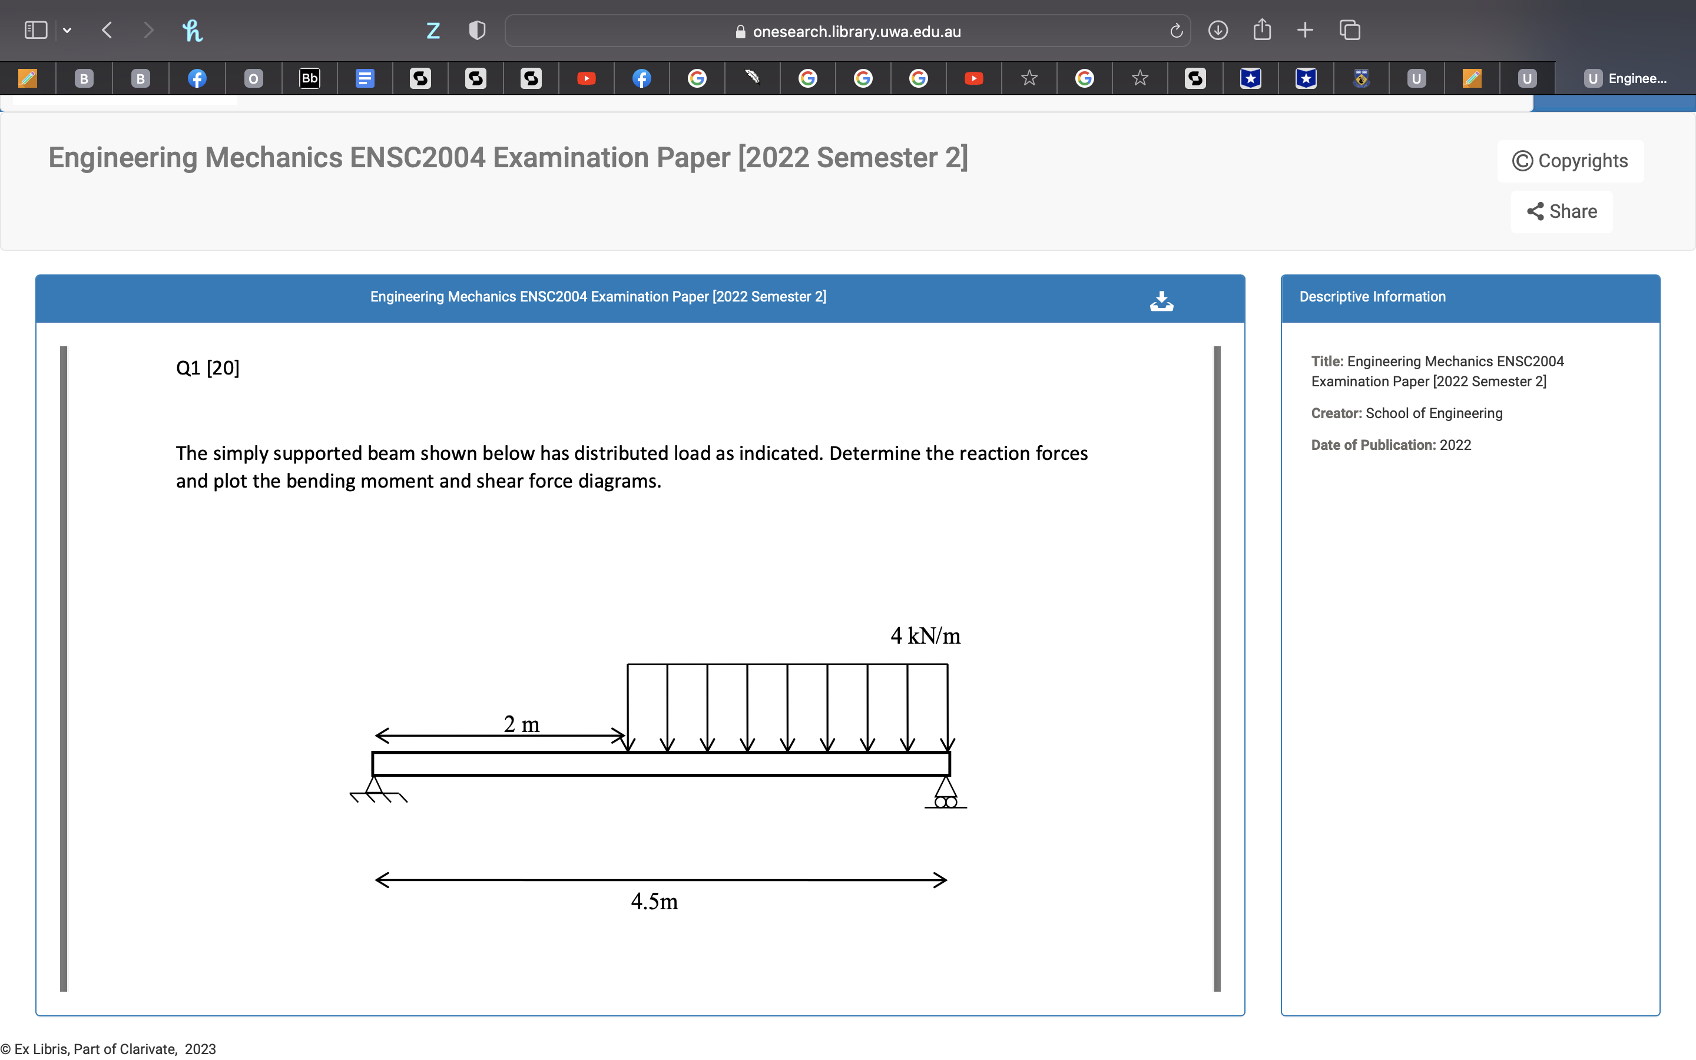This screenshot has width=1696, height=1060.
Task: Switch to the first Facebook tab
Action: coord(197,78)
